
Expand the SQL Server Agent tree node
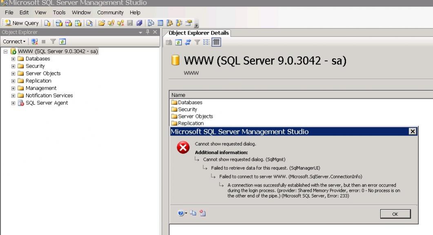click(x=13, y=103)
